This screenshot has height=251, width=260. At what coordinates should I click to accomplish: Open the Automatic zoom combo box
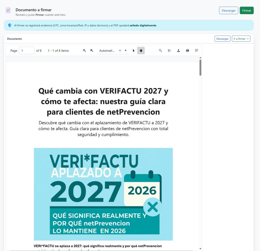(x=112, y=51)
